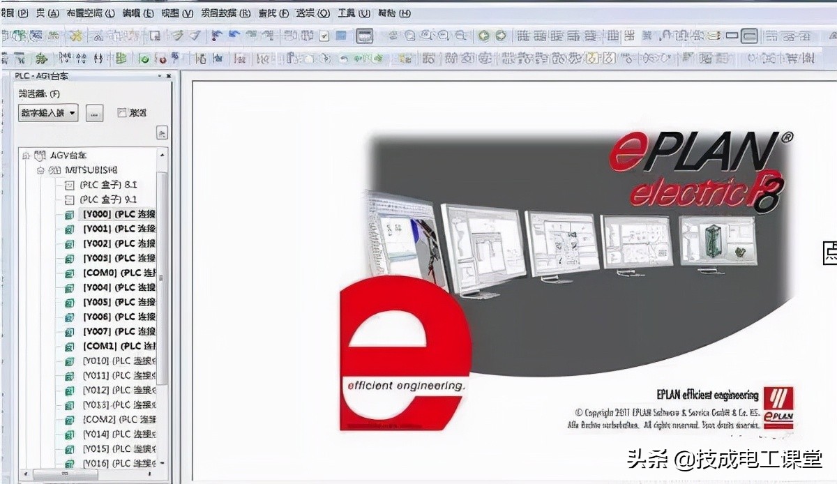Click the framed window icon in top toolbar
Screen dimensions: 837x484
(x=364, y=36)
